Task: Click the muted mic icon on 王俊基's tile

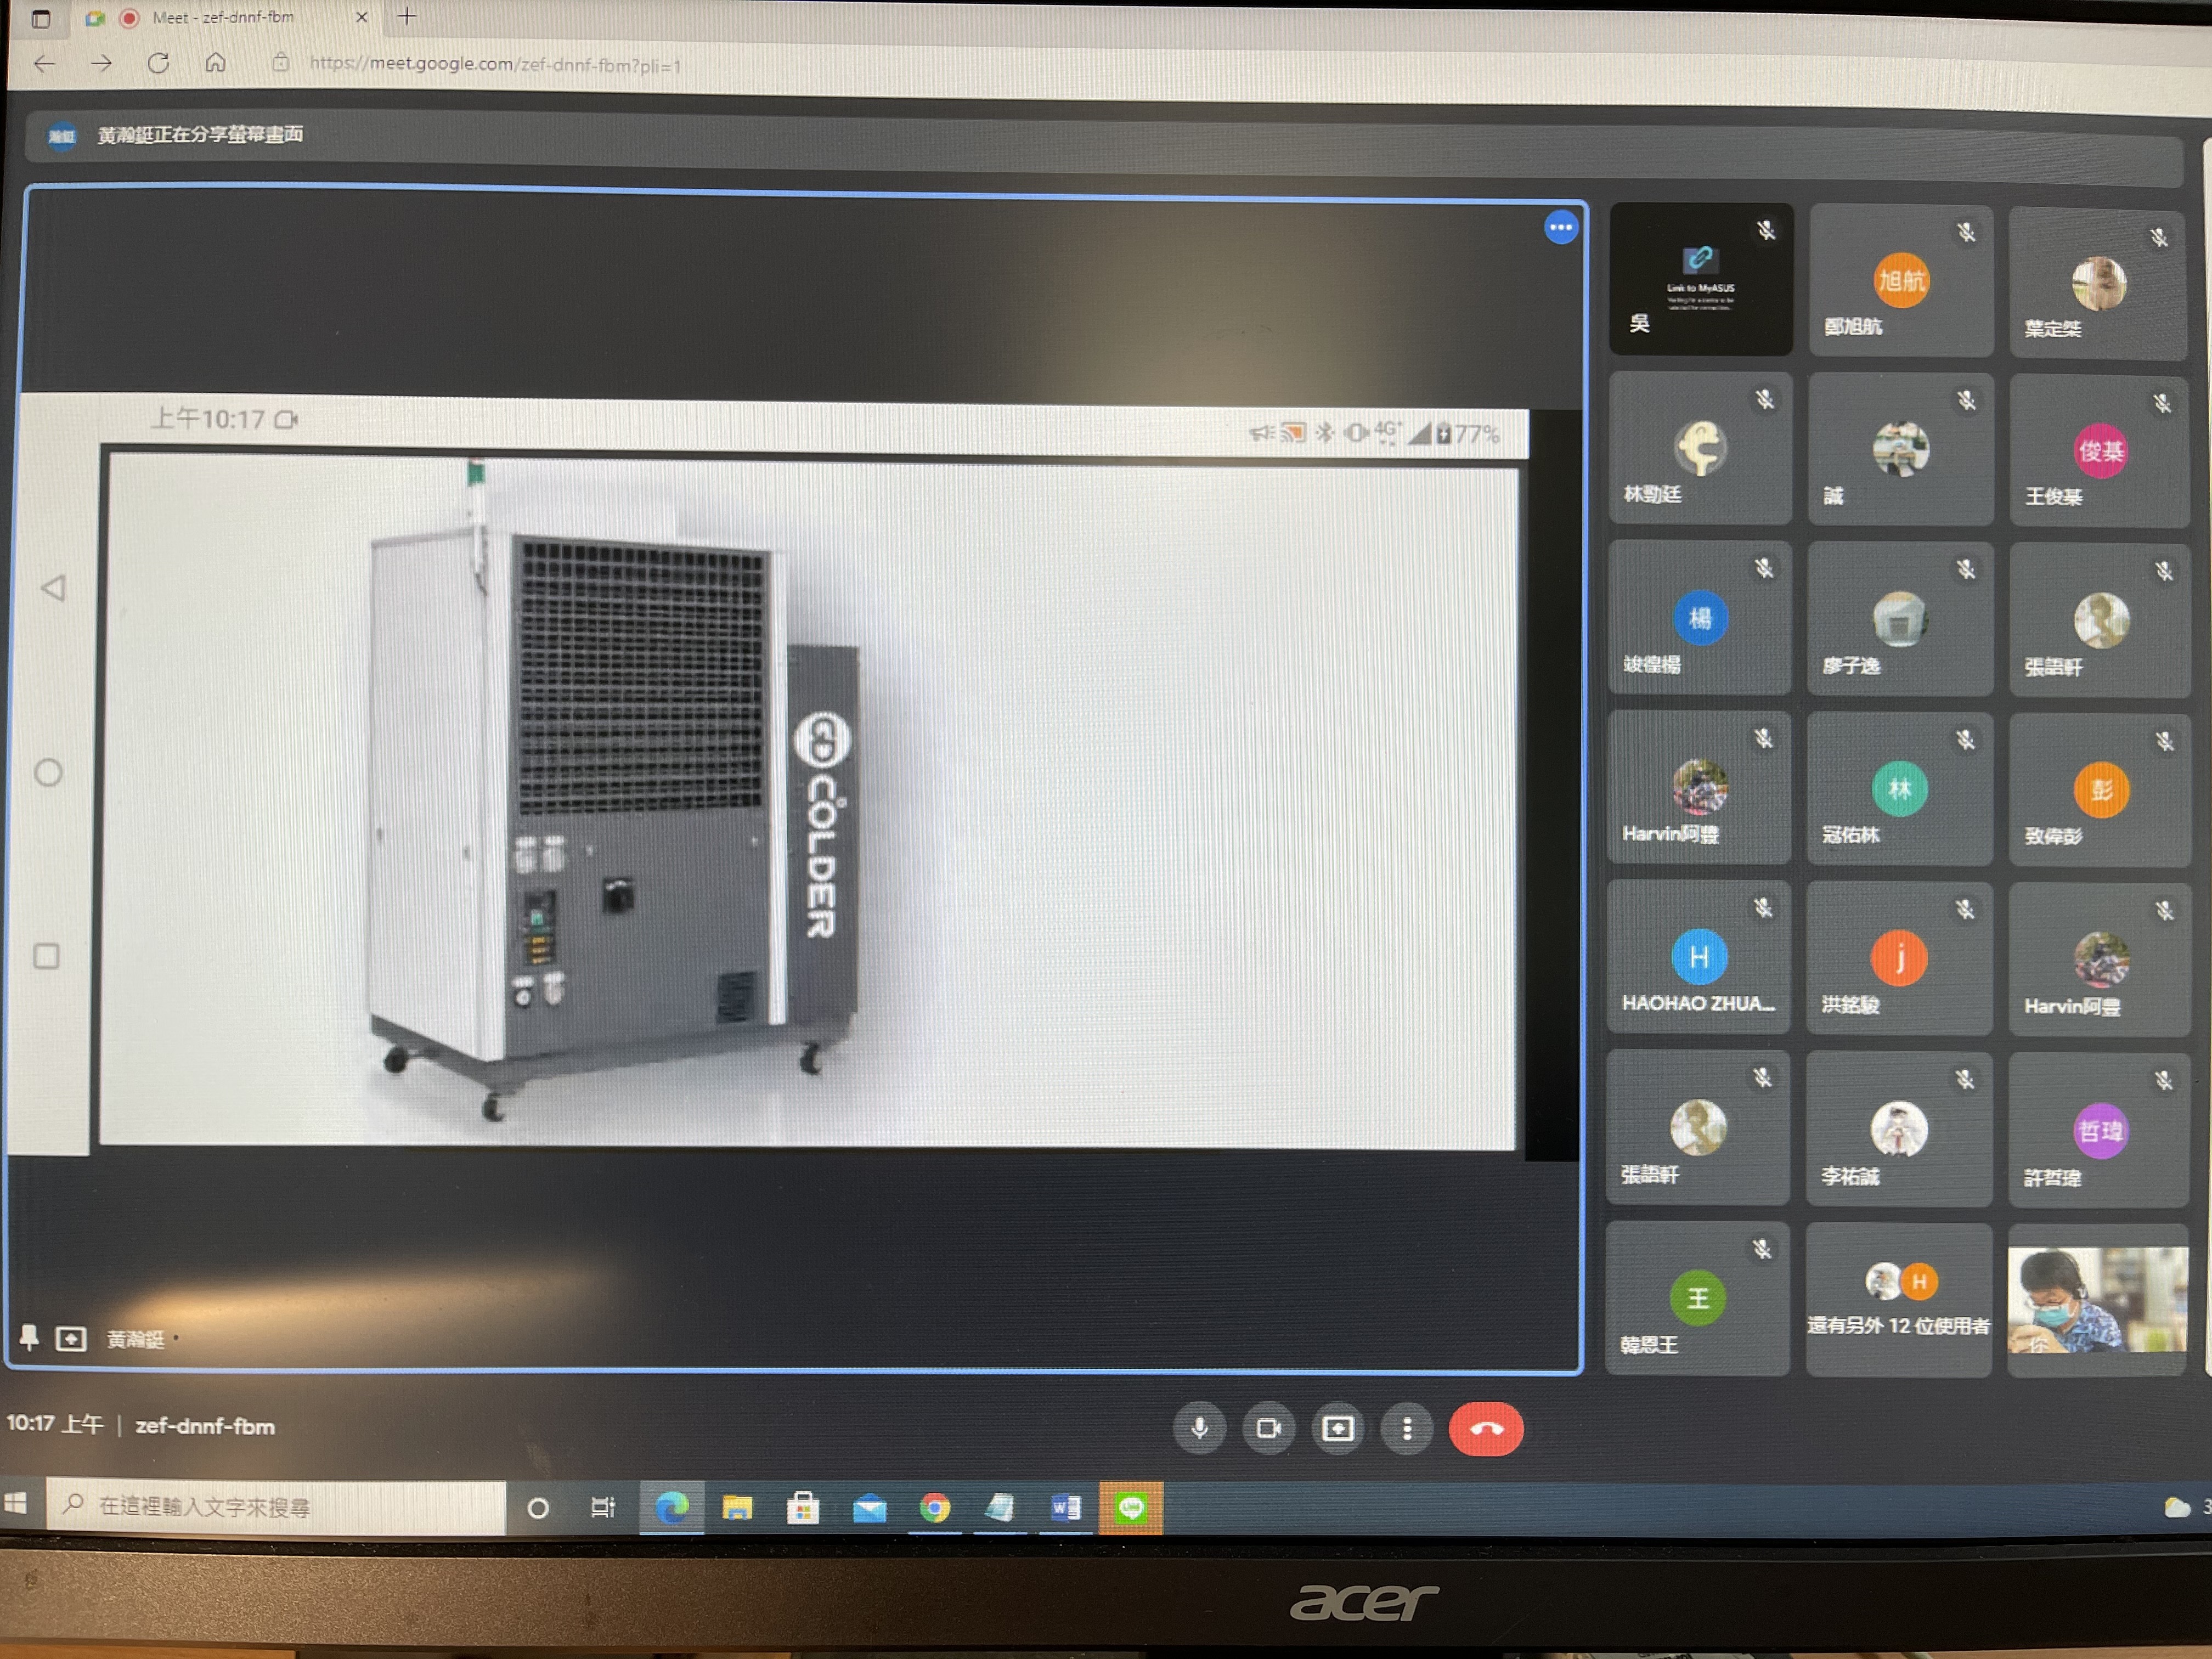Action: 2162,404
